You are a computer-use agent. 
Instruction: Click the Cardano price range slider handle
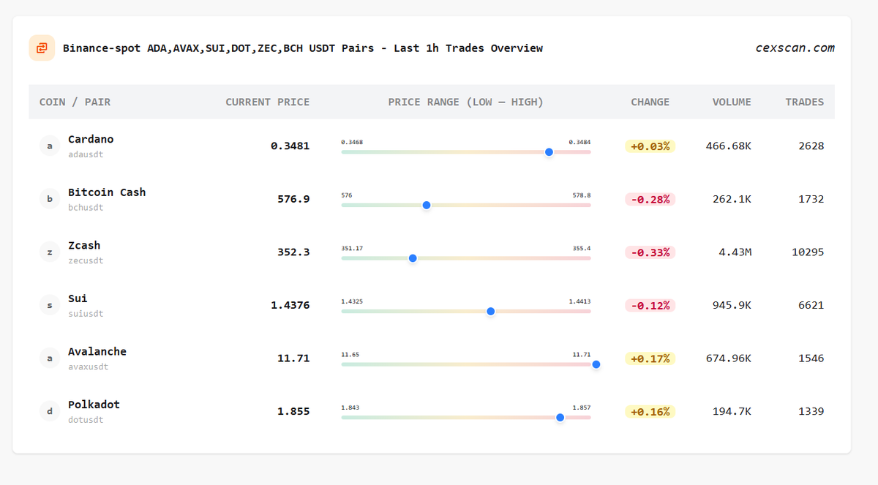(549, 152)
